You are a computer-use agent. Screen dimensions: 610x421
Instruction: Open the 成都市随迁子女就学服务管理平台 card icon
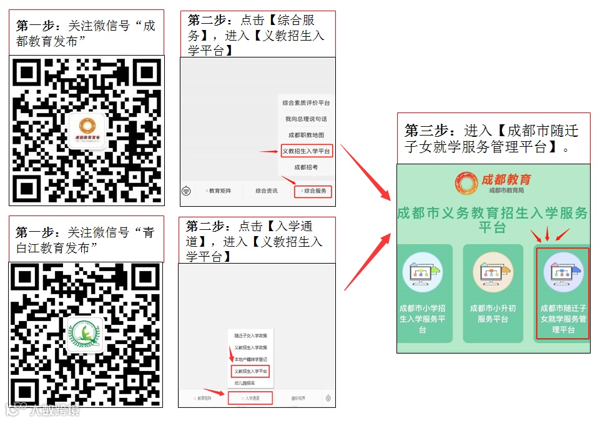pos(563,272)
